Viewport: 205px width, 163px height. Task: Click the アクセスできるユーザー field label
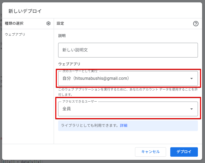[x=79, y=102]
